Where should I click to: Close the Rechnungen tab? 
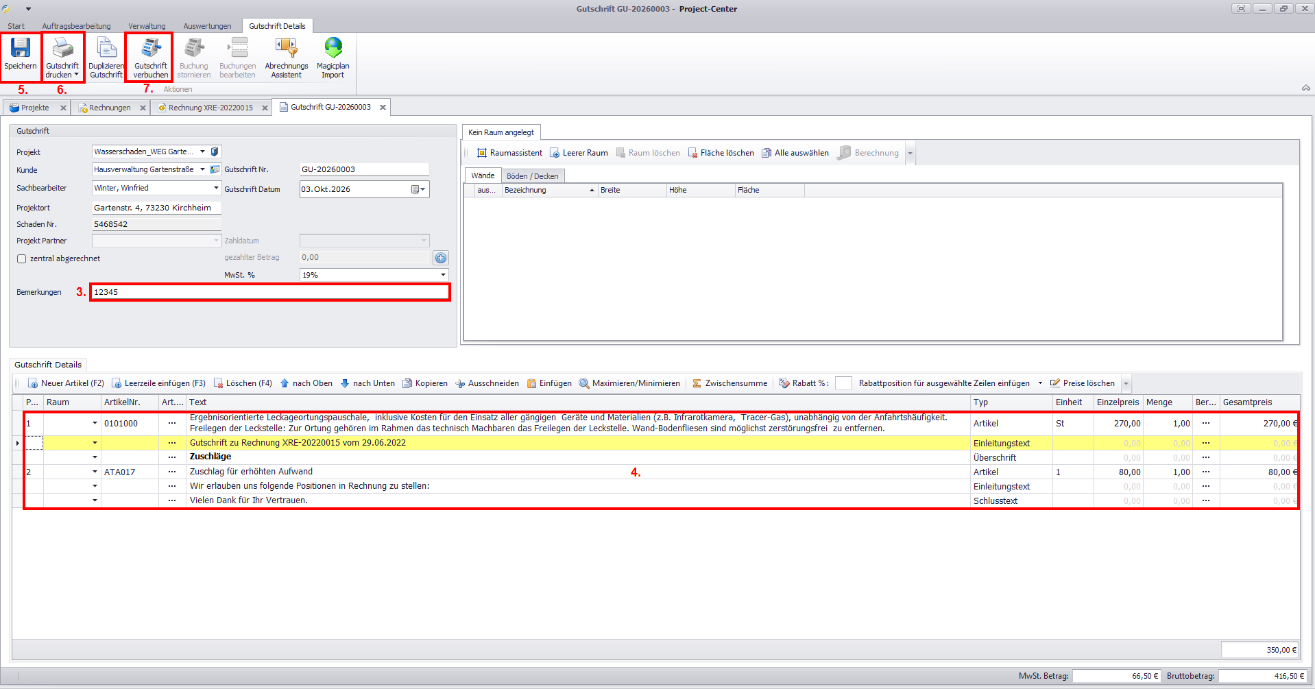point(143,108)
